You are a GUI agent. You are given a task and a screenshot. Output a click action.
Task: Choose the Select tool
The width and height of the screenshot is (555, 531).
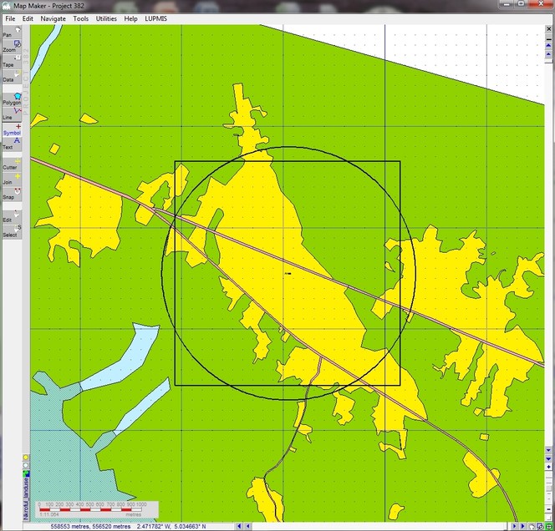pyautogui.click(x=12, y=231)
